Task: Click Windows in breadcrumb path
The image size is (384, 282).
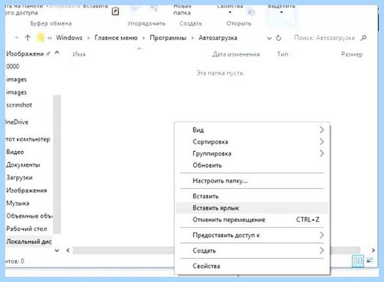Action: tap(69, 38)
